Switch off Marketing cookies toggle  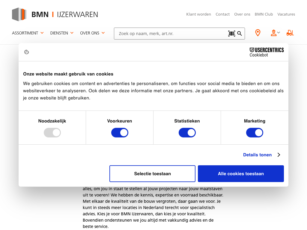[x=255, y=133]
